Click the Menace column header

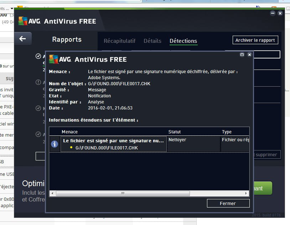69,132
